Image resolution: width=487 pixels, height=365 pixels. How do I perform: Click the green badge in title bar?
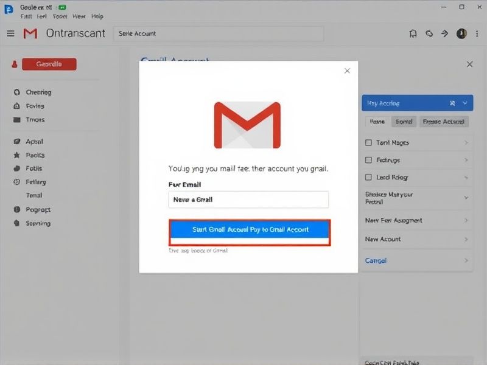[x=62, y=7]
